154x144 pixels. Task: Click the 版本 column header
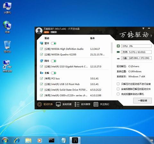[92, 38]
